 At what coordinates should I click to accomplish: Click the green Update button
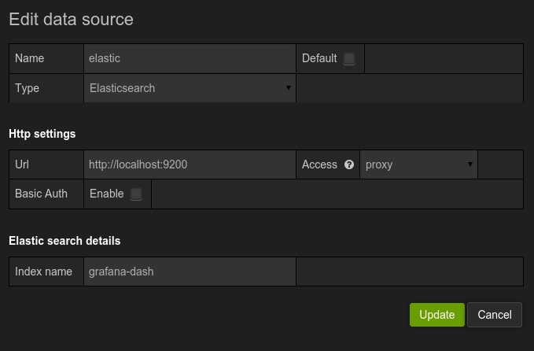click(x=436, y=315)
